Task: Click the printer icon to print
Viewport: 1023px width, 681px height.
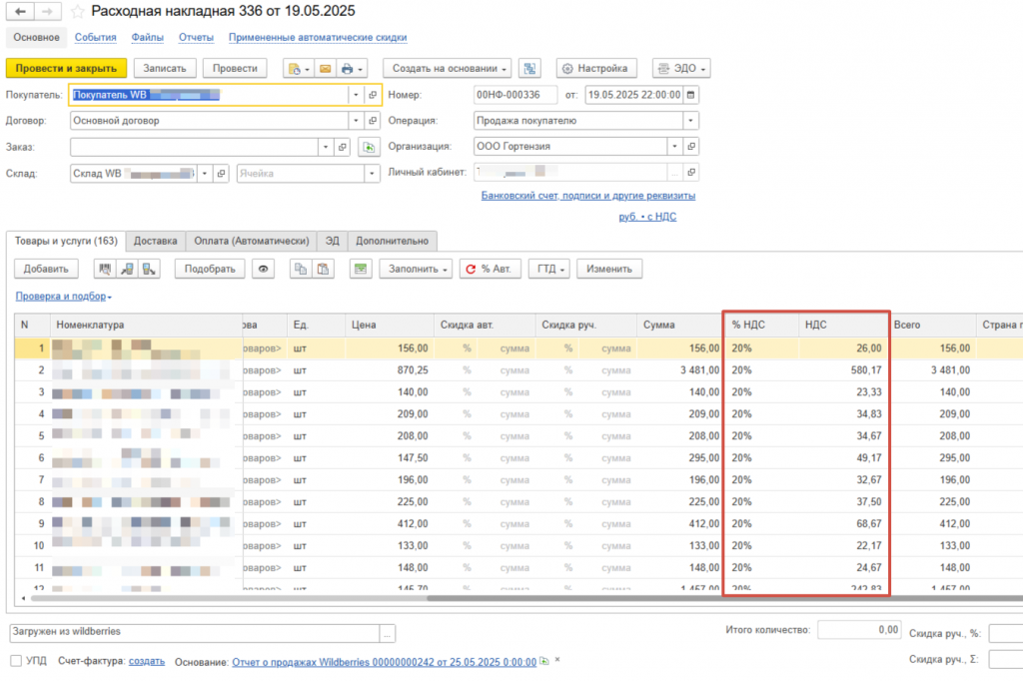Action: (x=348, y=69)
